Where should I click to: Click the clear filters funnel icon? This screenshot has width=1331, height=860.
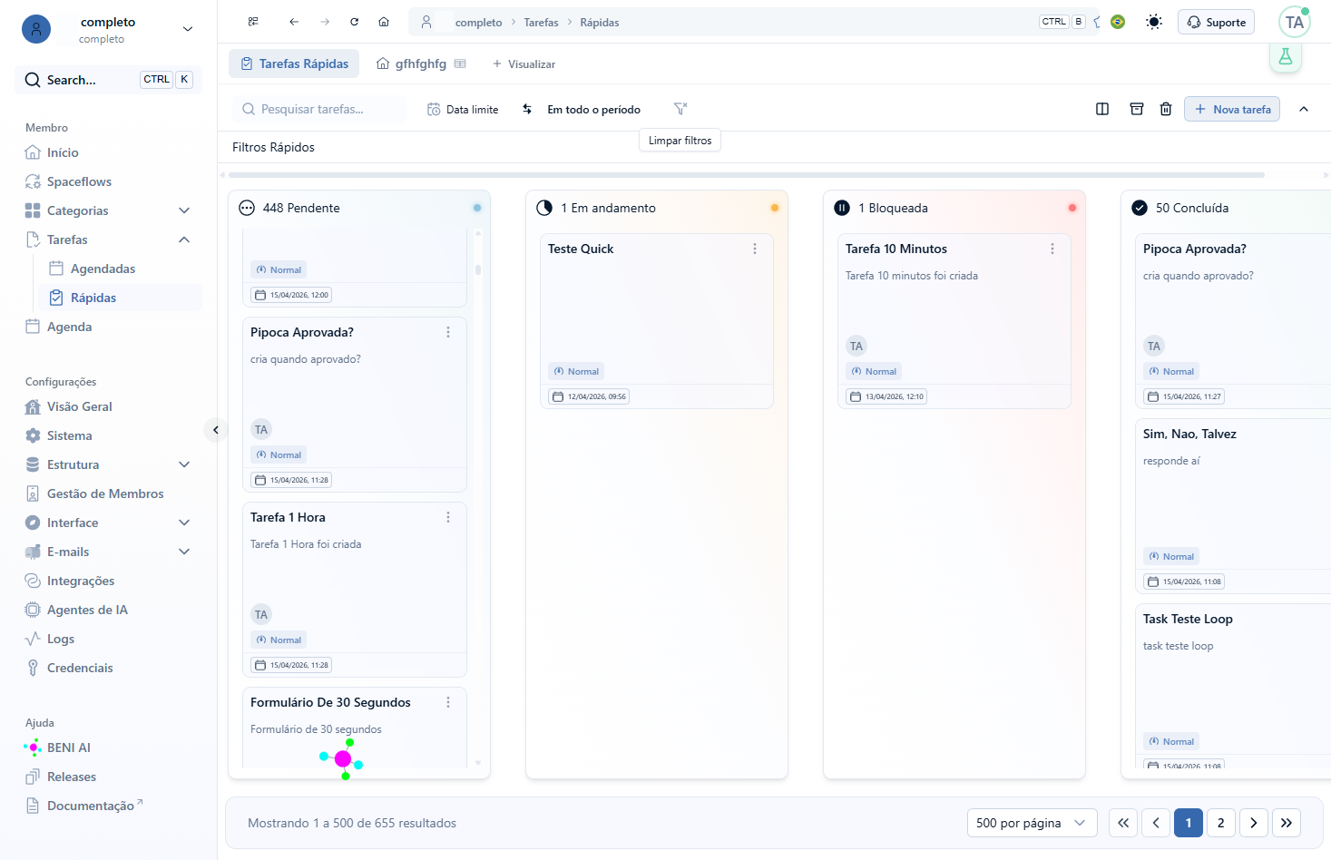[680, 109]
